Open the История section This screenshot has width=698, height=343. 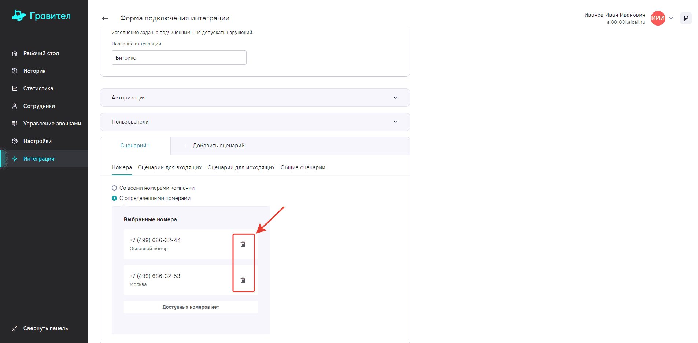tap(34, 71)
